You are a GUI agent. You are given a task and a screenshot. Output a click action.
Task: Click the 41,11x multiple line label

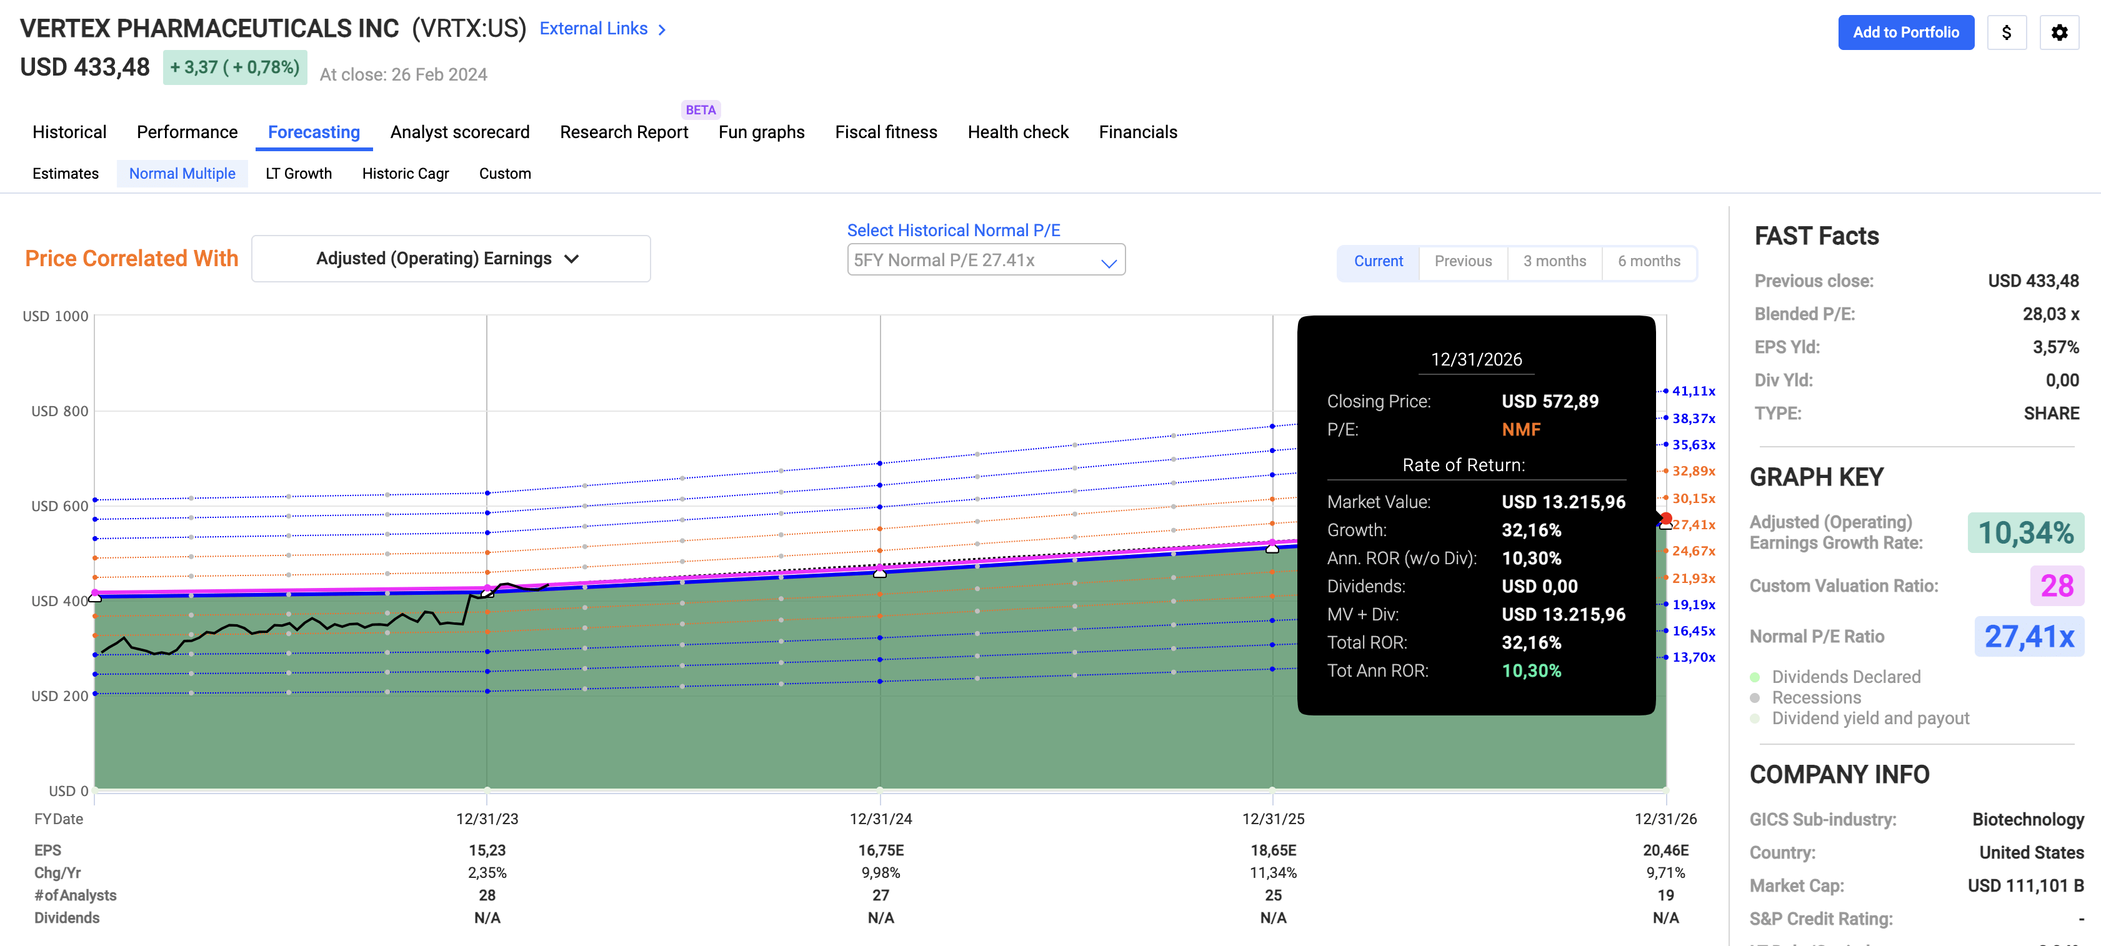click(1694, 391)
